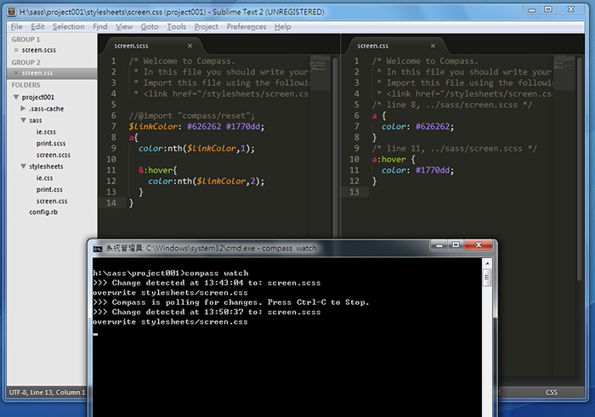Screen dimensions: 595x417
Task: Click the Sublime Text title bar icon
Action: click(x=12, y=12)
